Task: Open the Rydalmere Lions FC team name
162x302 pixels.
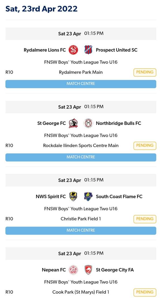Action: coord(45,50)
